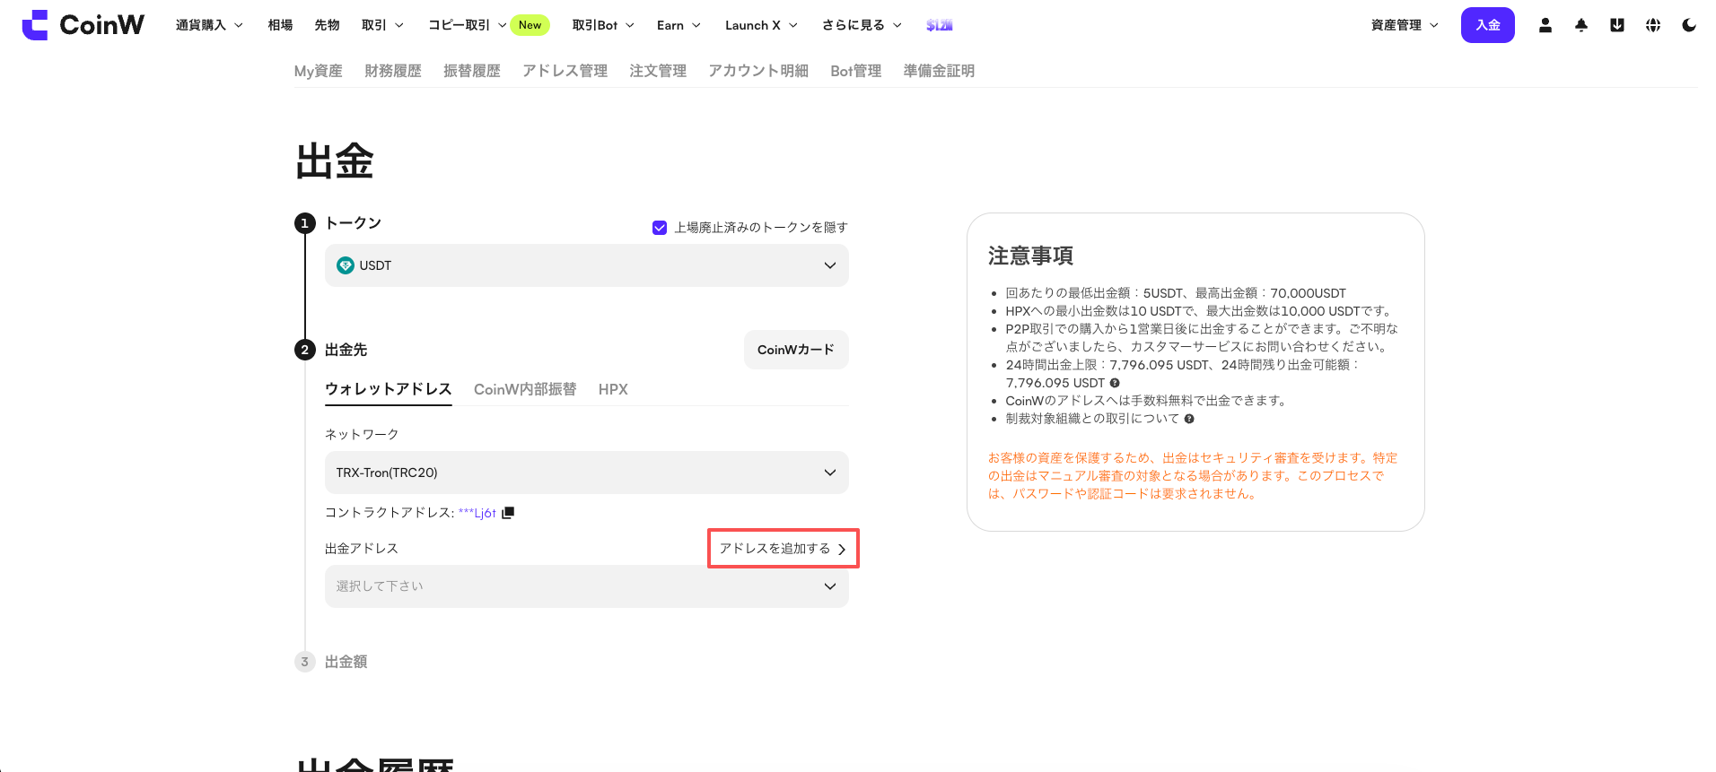Screen dimensions: 1716x772
Task: Open 先物 in the top navigation
Action: point(327,25)
